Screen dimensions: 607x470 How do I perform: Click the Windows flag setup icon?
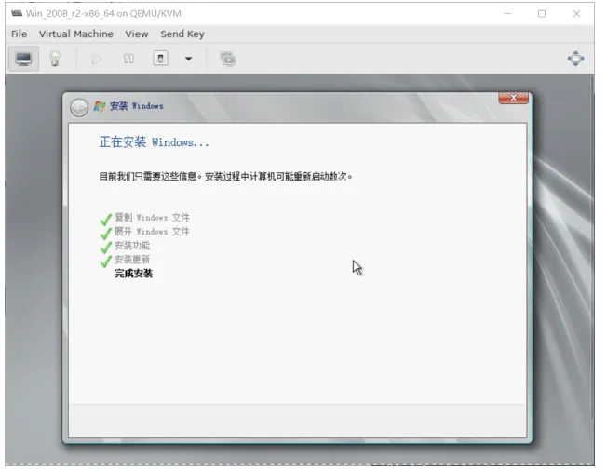click(100, 107)
